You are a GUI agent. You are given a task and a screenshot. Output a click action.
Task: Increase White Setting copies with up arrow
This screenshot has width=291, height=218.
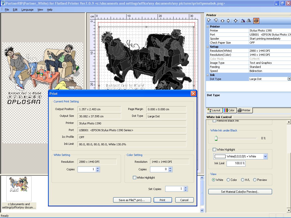pos(98,168)
